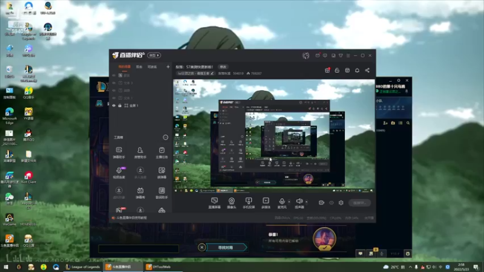Image resolution: width=484 pixels, height=272 pixels.
Task: Download the 虚拟形象 tool
Action: 119,193
